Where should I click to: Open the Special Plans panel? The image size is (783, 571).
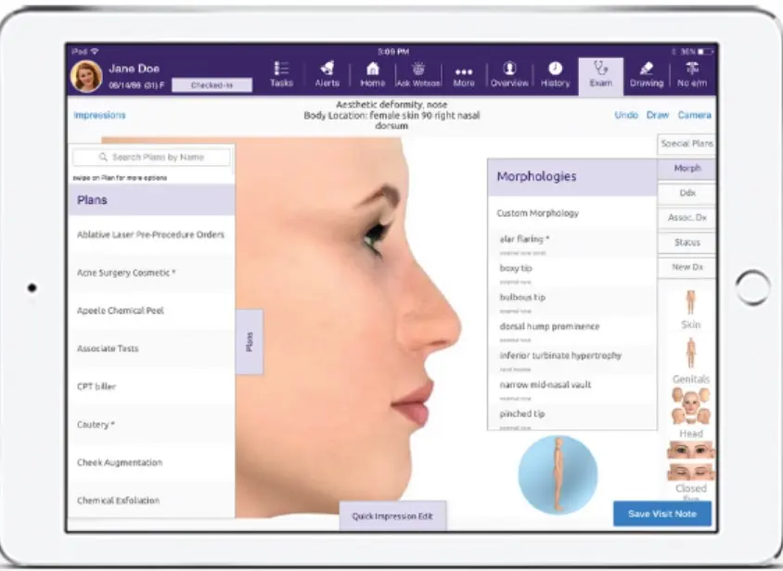[685, 144]
